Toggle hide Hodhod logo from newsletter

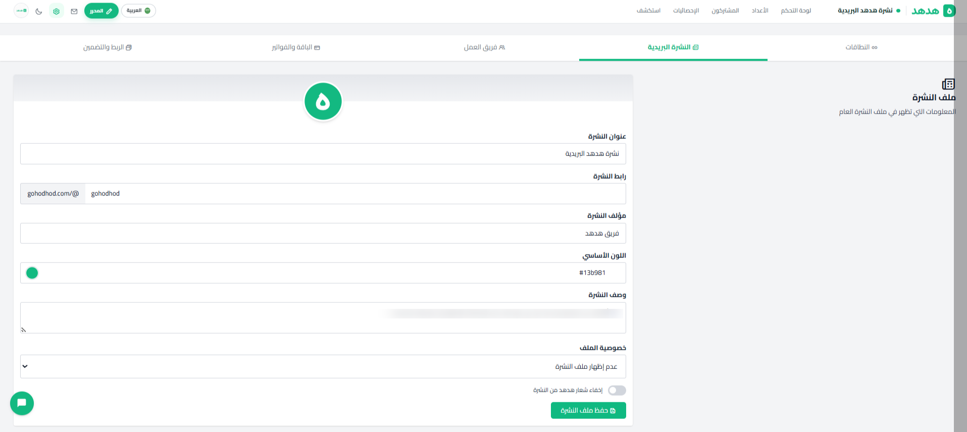[x=617, y=390]
